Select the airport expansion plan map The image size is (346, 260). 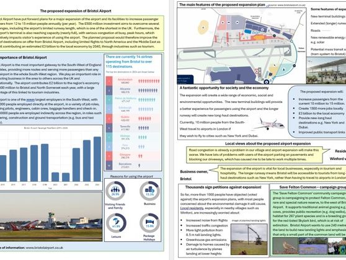point(242,46)
